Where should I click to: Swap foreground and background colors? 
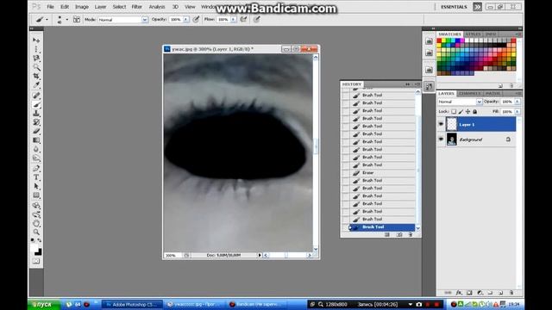pyautogui.click(x=40, y=240)
